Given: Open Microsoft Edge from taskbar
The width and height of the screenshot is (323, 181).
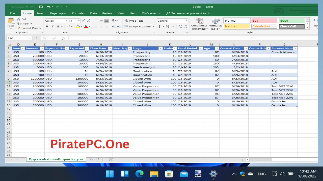Looking at the screenshot, I should [139, 174].
